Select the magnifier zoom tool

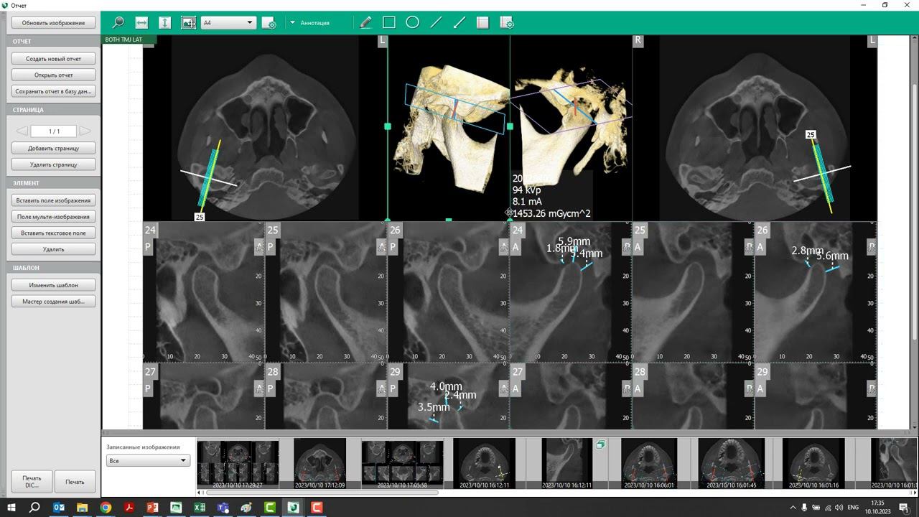(118, 23)
